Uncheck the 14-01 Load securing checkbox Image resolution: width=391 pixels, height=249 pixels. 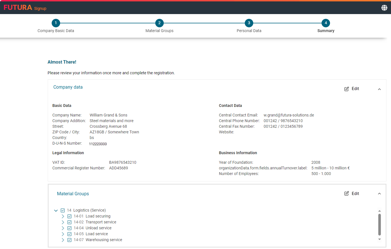[69, 216]
